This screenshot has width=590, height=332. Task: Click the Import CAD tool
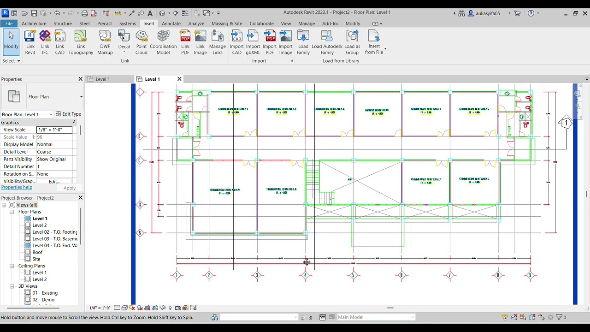coord(236,42)
